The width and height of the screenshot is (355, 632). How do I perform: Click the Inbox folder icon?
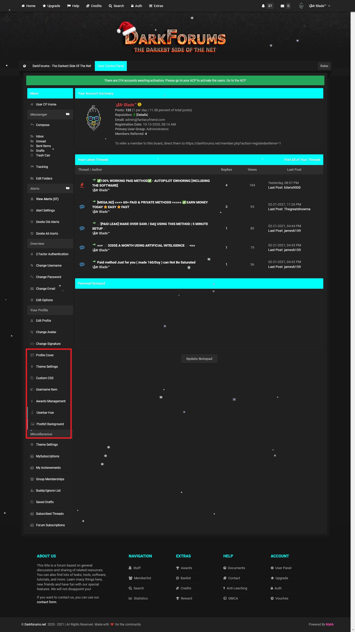point(32,136)
